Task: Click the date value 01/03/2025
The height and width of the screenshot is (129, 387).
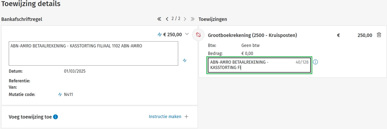Action: coord(75,71)
